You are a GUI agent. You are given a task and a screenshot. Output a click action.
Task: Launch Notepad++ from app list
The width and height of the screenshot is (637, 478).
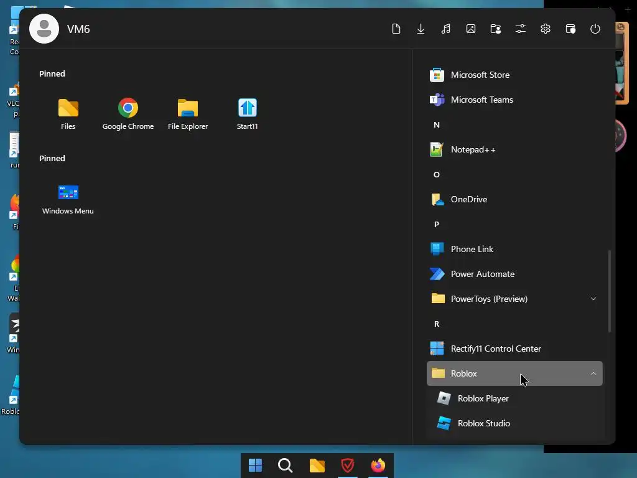[x=514, y=149]
